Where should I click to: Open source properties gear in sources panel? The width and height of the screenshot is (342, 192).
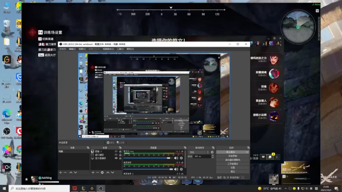(102, 172)
